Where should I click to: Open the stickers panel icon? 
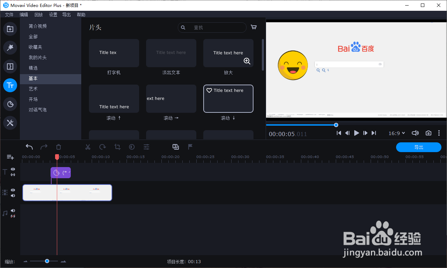pyautogui.click(x=10, y=104)
